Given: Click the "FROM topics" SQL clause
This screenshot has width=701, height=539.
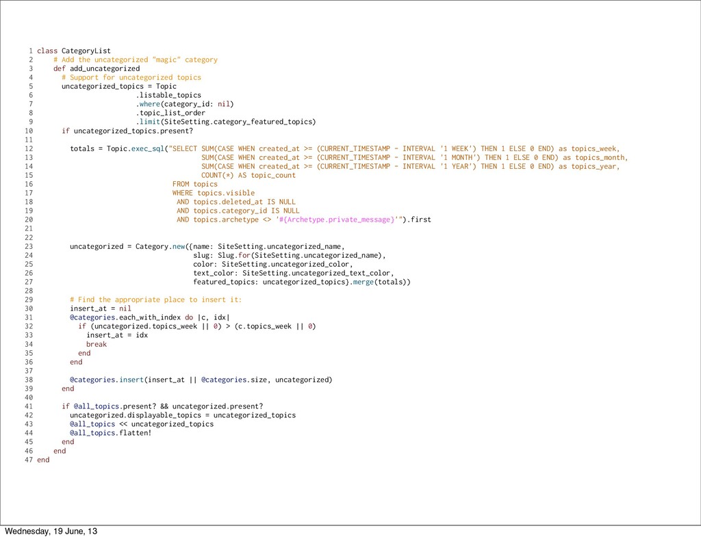Looking at the screenshot, I should tap(194, 184).
